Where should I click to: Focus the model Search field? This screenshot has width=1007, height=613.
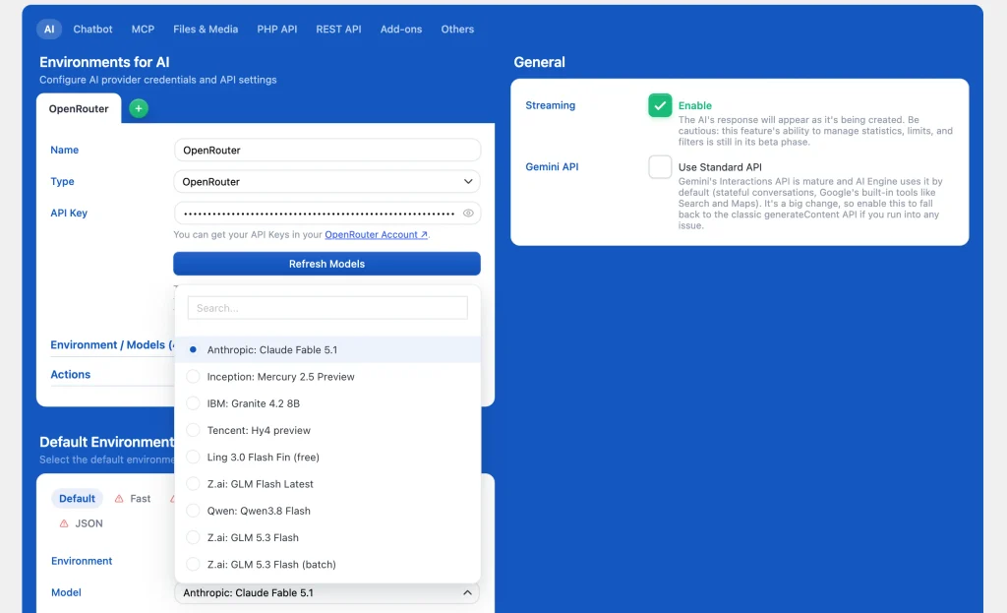click(x=327, y=308)
